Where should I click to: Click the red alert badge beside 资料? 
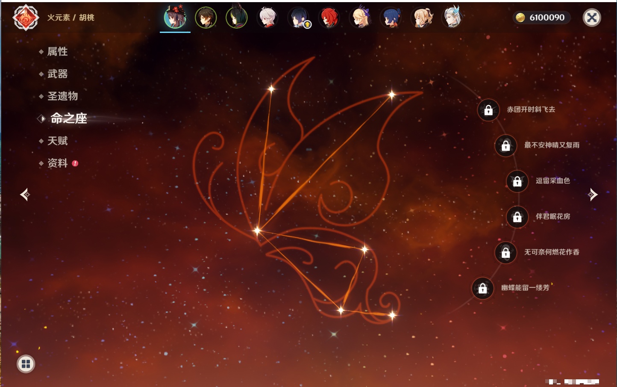tap(75, 163)
